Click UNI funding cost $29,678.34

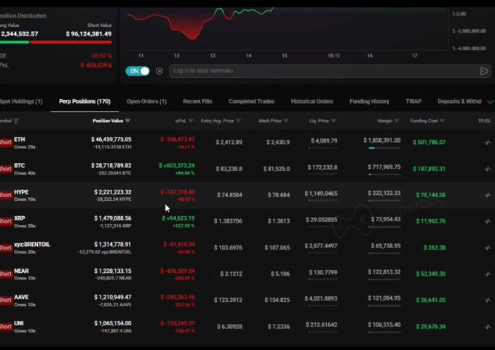click(431, 327)
